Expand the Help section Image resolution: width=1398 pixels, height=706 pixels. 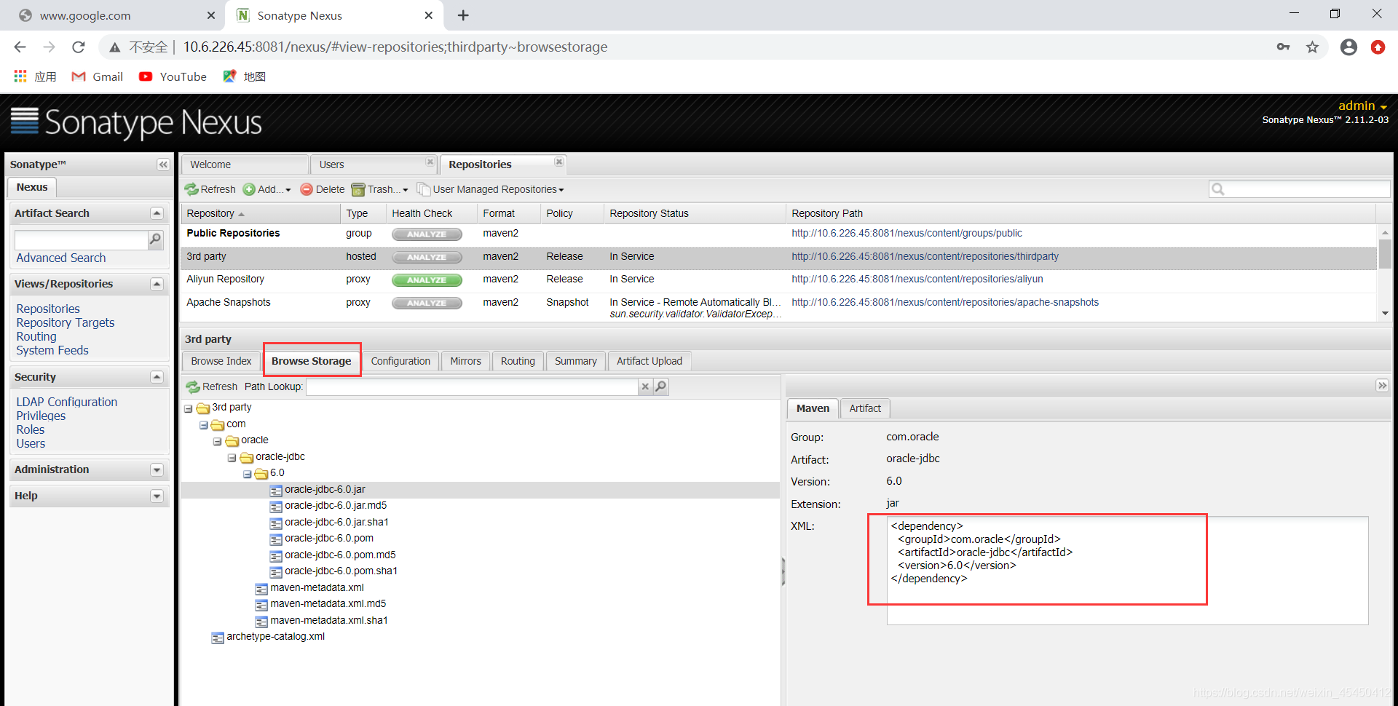tap(157, 496)
